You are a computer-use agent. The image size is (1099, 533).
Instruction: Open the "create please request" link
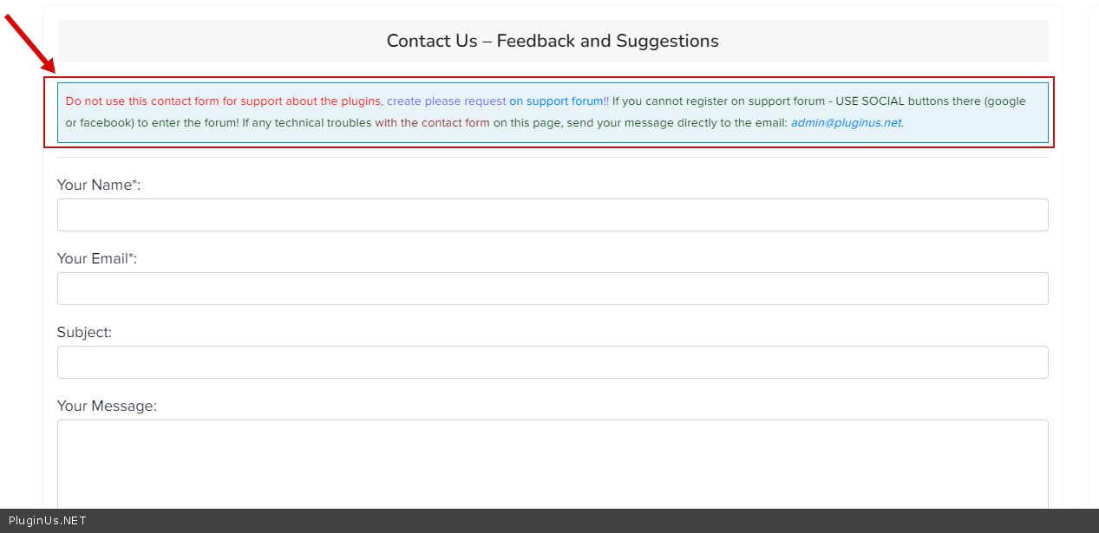click(446, 101)
